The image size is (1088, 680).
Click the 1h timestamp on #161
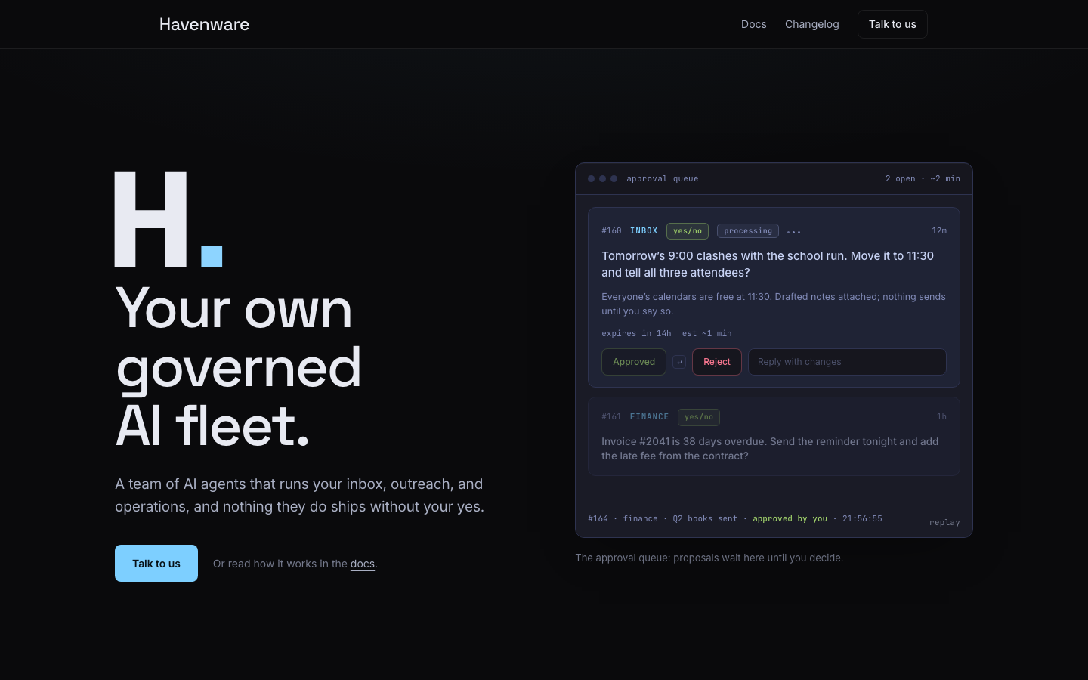941,417
